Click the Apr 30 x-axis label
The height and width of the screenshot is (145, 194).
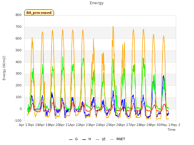pos(155,125)
